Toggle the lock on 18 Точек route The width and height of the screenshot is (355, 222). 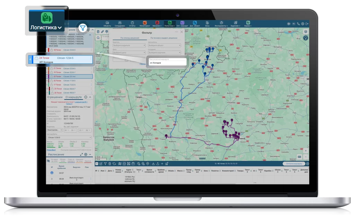point(51,50)
